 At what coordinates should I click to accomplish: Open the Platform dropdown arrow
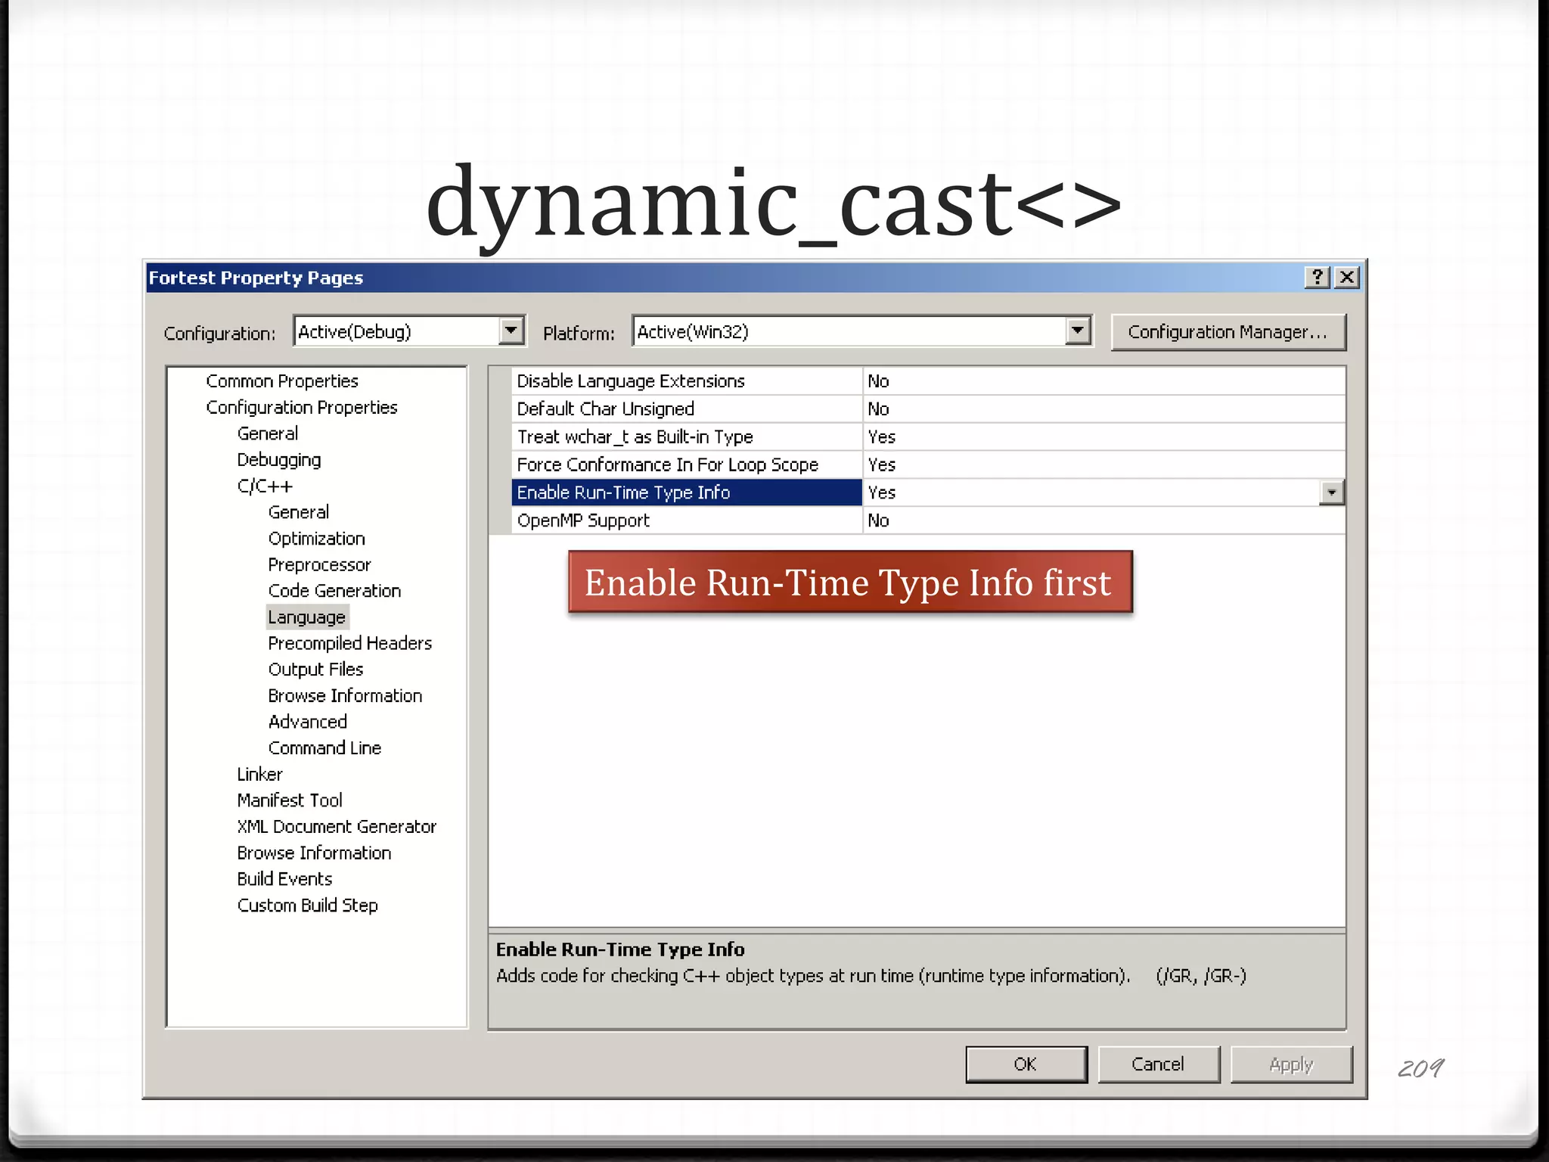[x=1078, y=331]
